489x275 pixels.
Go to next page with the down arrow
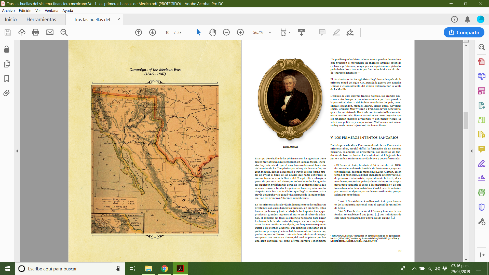point(153,32)
